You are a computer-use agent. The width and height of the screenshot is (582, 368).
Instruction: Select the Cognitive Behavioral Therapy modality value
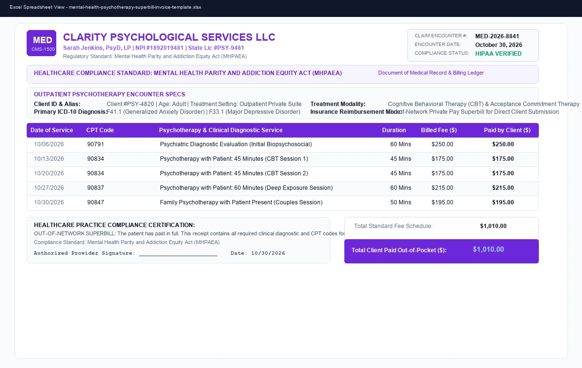pyautogui.click(x=484, y=104)
